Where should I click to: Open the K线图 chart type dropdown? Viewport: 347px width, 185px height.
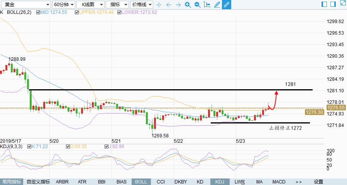click(x=90, y=5)
